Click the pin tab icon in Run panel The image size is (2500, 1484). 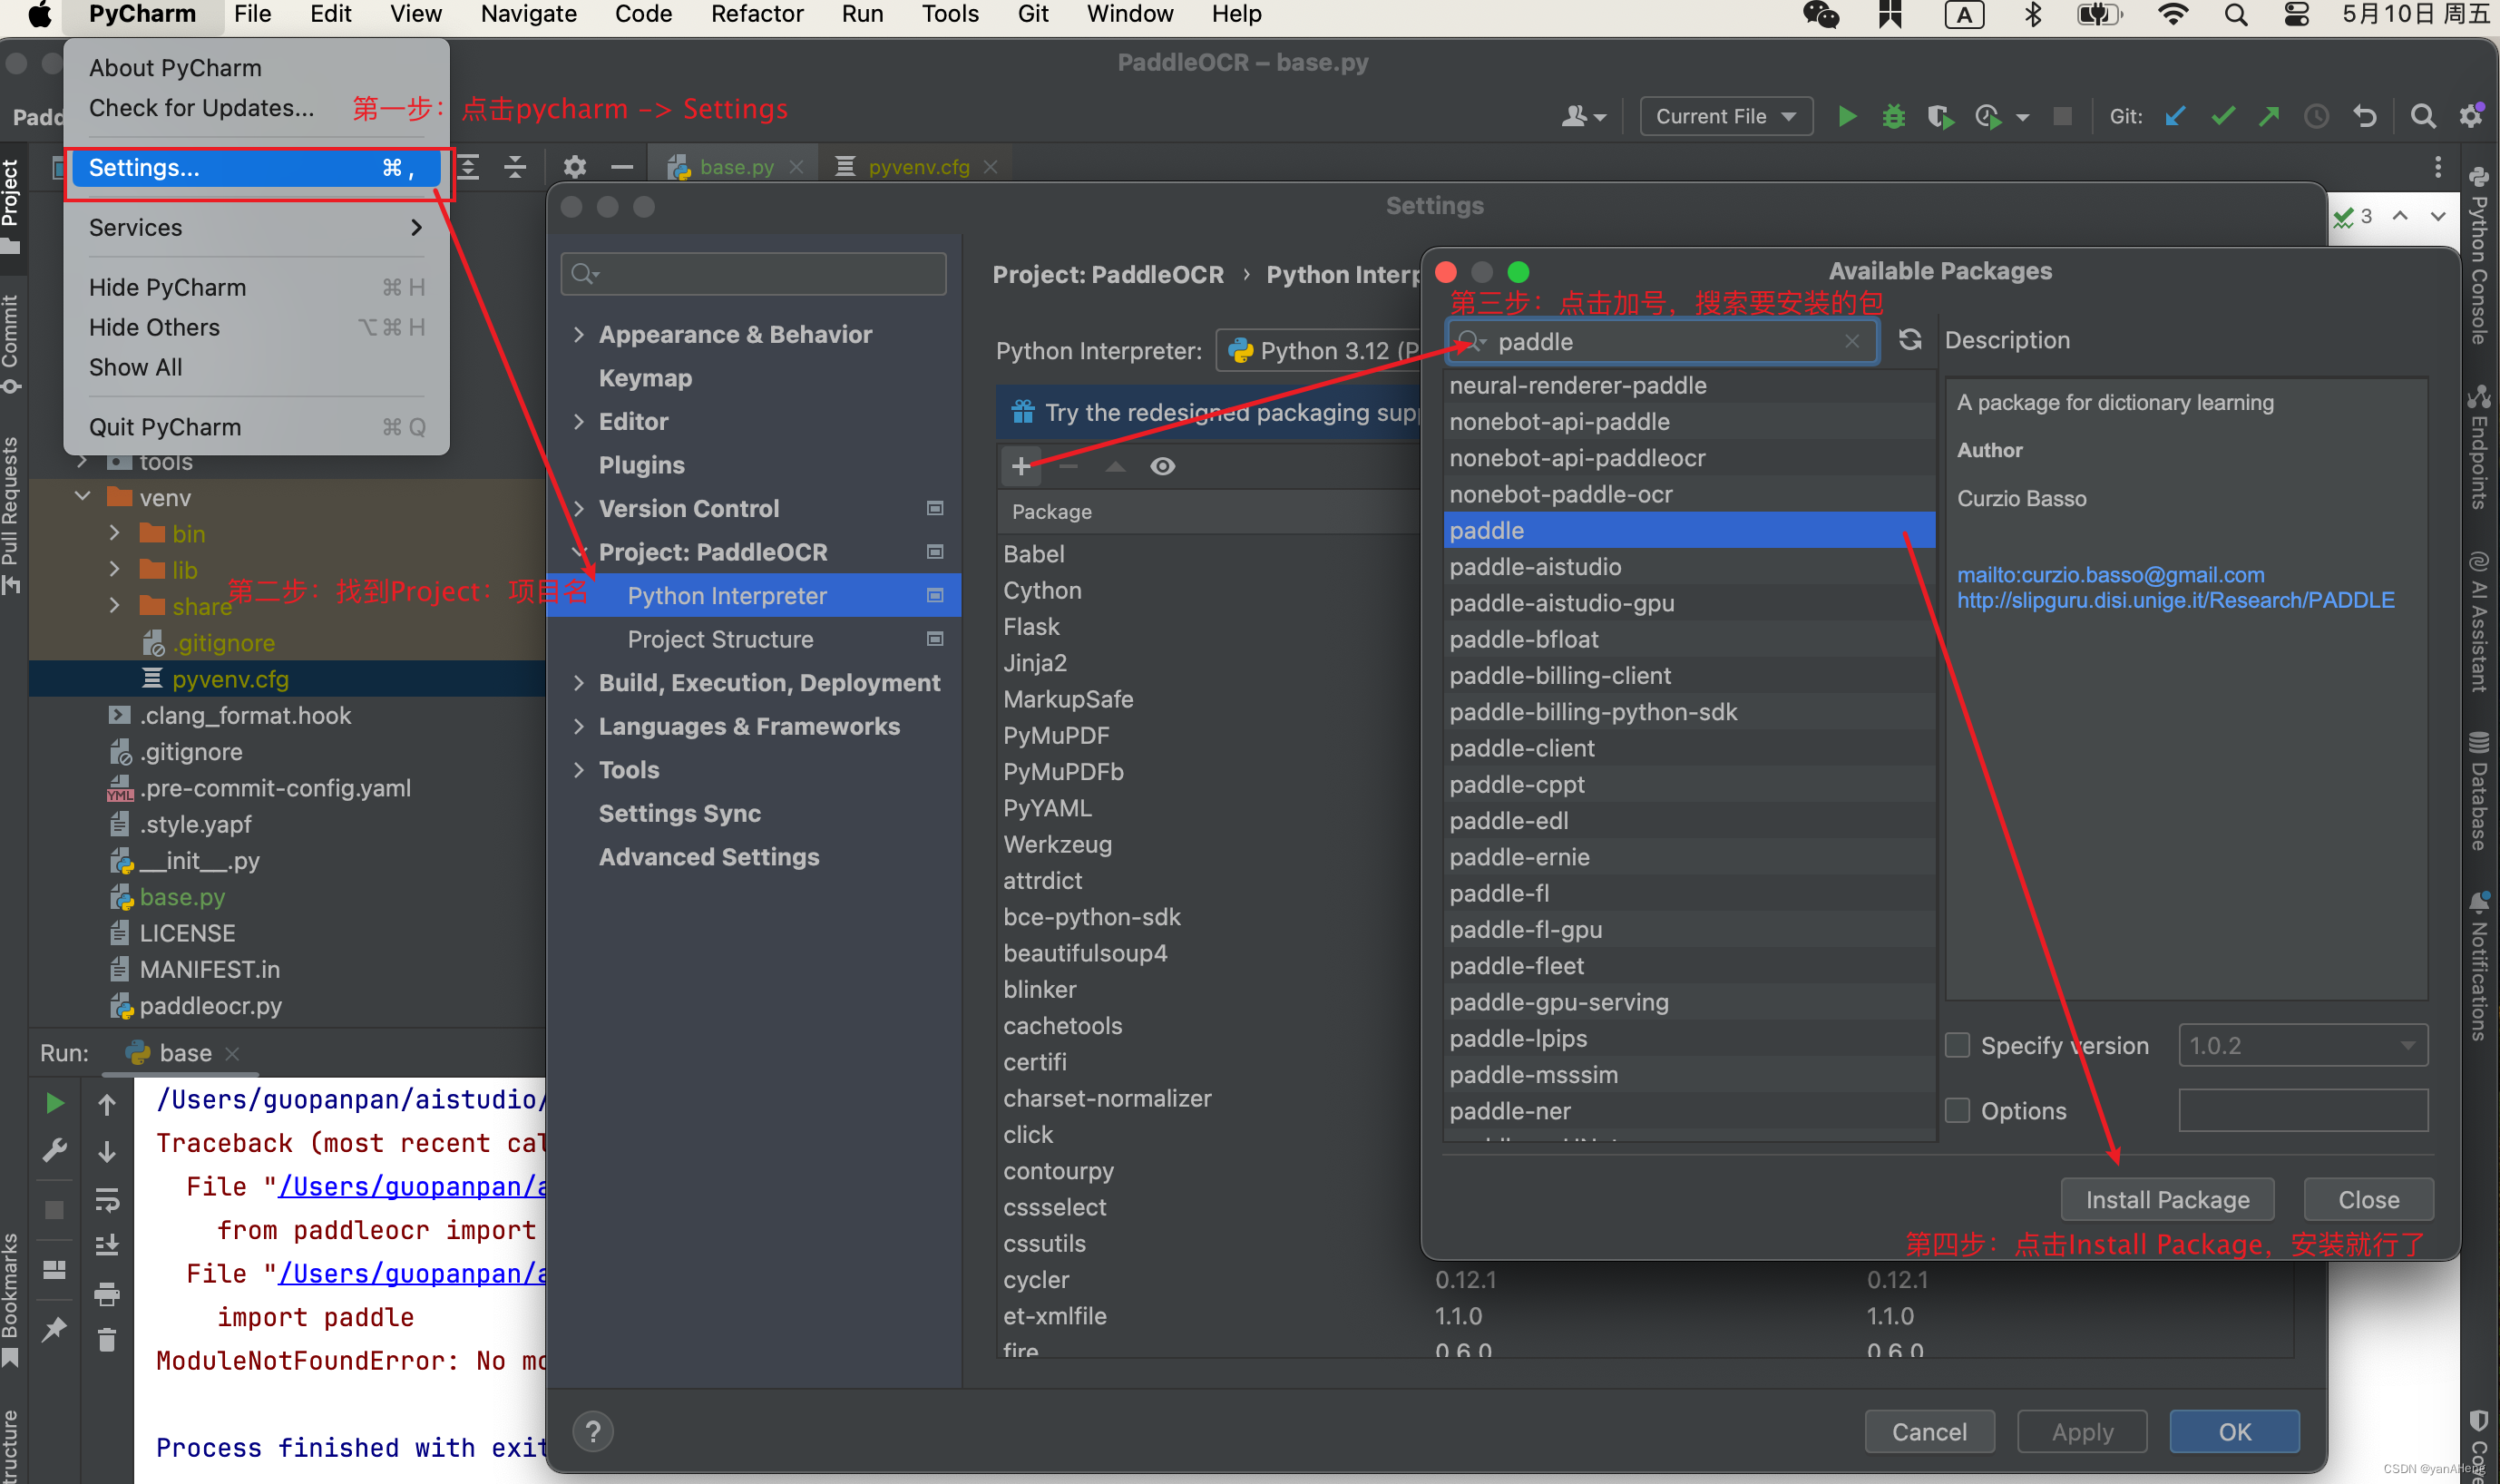(55, 1329)
